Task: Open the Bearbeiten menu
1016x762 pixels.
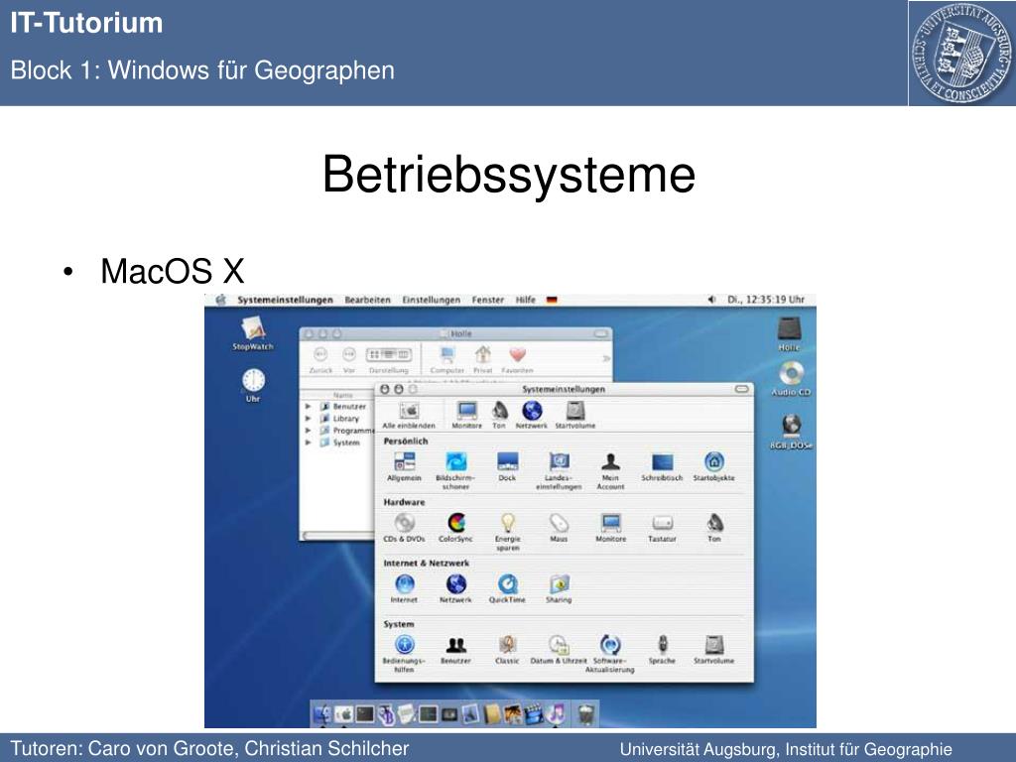Action: (367, 300)
